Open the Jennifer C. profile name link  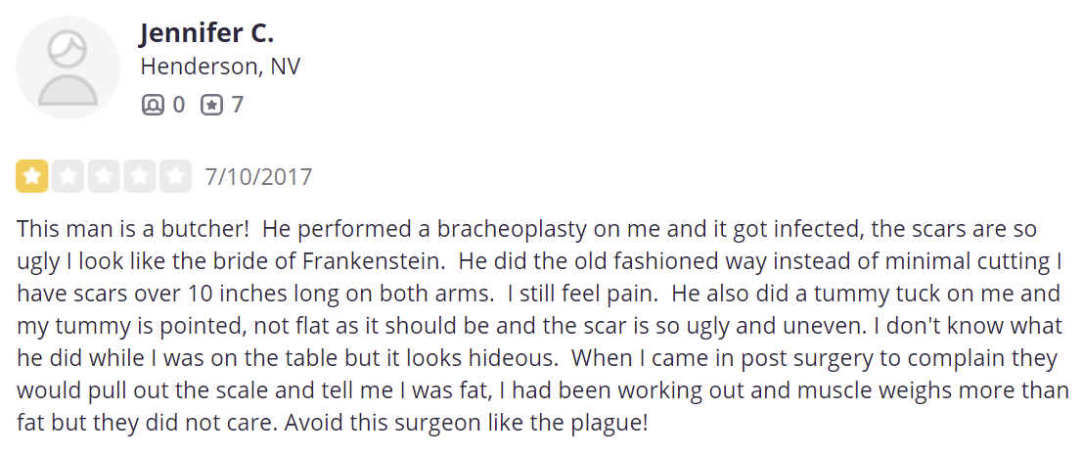(206, 32)
